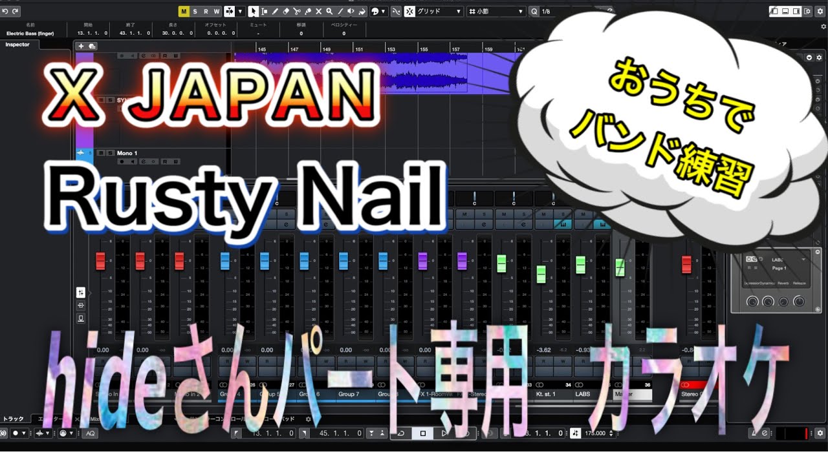This screenshot has width=828, height=465.
Task: Open toolbar settings gear at top right
Action: click(820, 11)
